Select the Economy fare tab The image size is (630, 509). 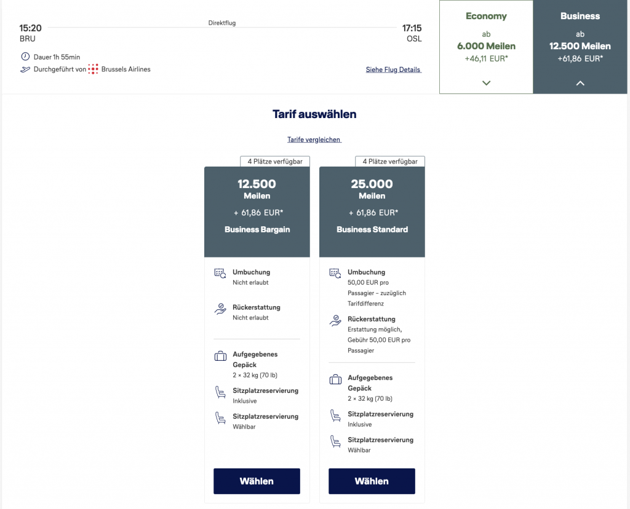coord(486,37)
